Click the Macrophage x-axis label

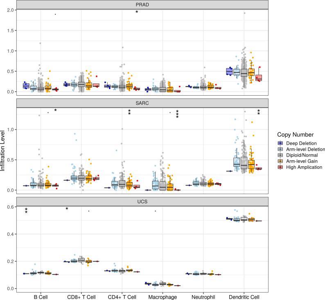163,297
